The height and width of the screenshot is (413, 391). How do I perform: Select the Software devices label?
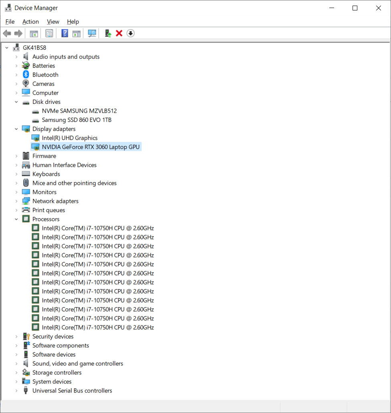point(54,354)
